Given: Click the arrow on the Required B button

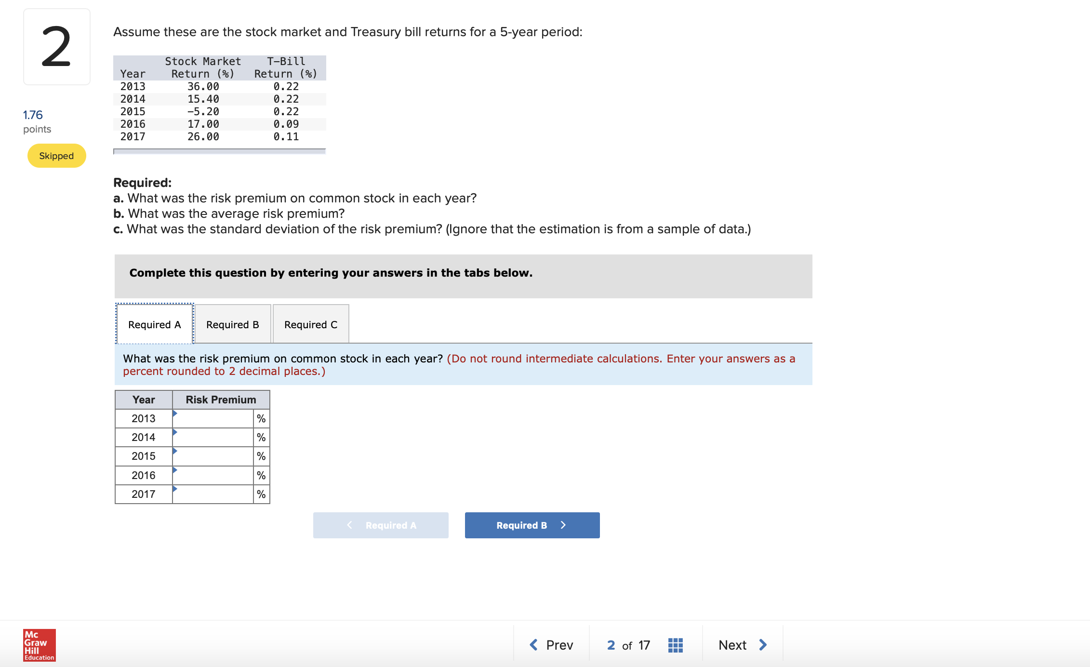Looking at the screenshot, I should click(x=563, y=525).
